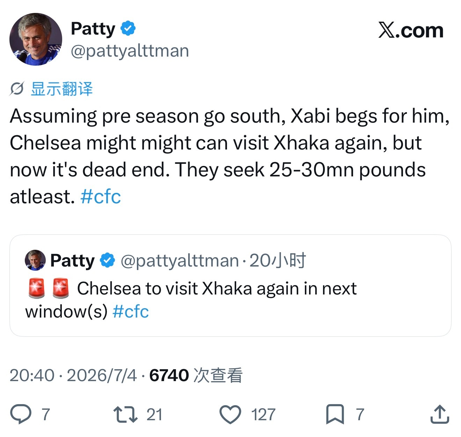This screenshot has height=437, width=461.
Task: Click the 显示翻译 translate link
Action: 62,89
